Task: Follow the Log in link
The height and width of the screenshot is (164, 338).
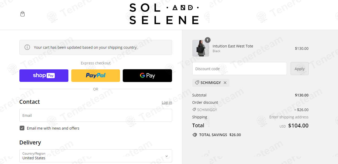Action: (167, 102)
